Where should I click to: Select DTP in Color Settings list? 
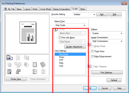tap(70, 60)
